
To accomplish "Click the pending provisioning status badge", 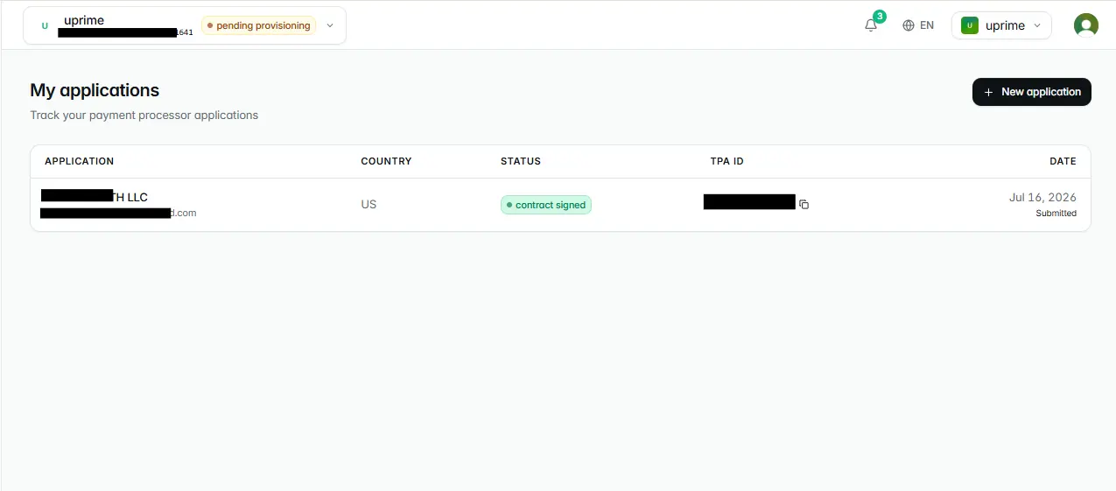I will pos(259,25).
